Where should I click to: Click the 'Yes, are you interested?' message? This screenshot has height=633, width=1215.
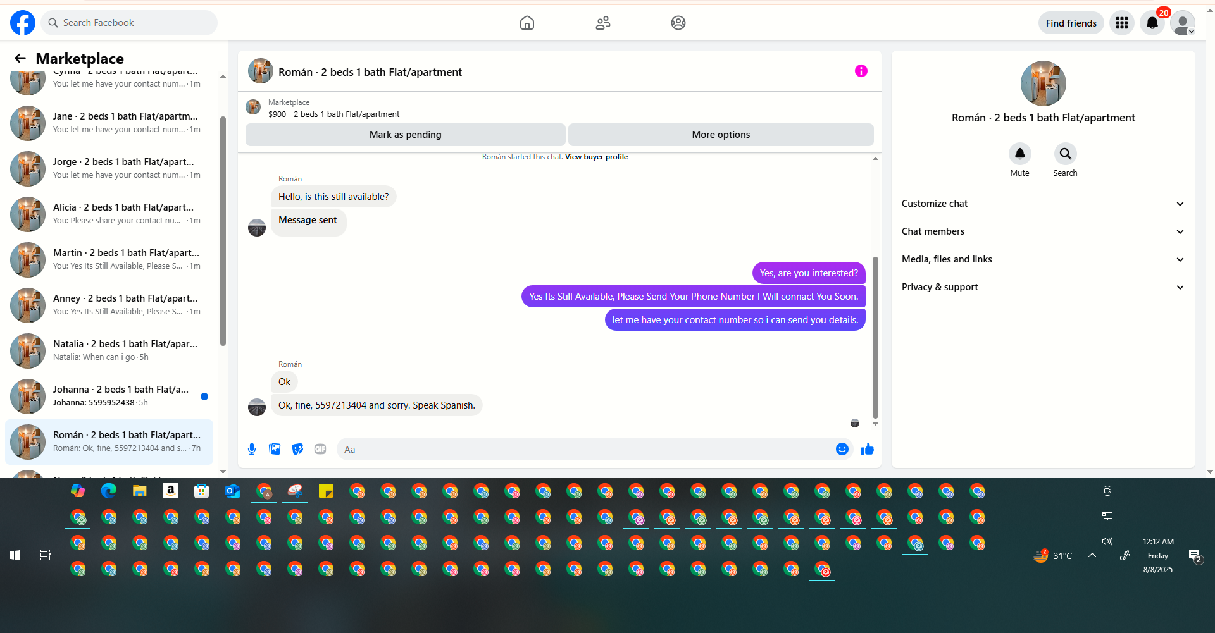[x=809, y=273]
